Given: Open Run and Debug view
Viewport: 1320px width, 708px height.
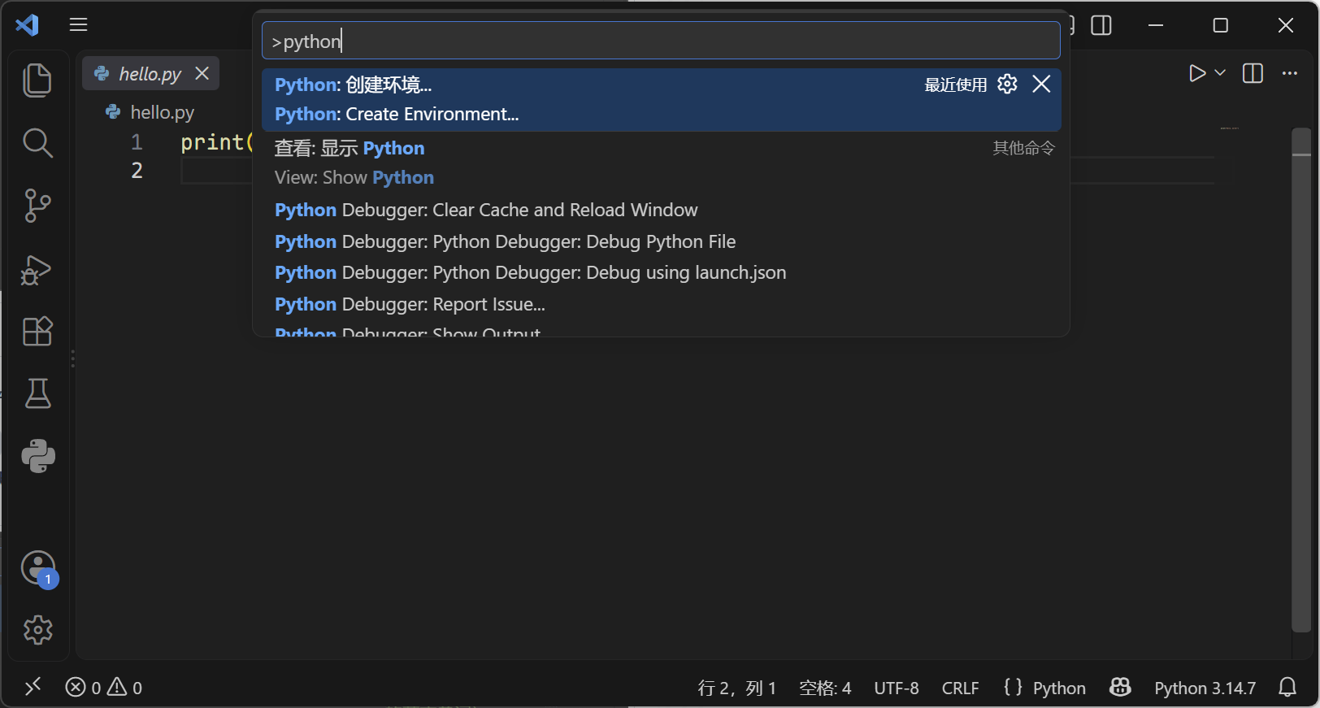Looking at the screenshot, I should 37,269.
